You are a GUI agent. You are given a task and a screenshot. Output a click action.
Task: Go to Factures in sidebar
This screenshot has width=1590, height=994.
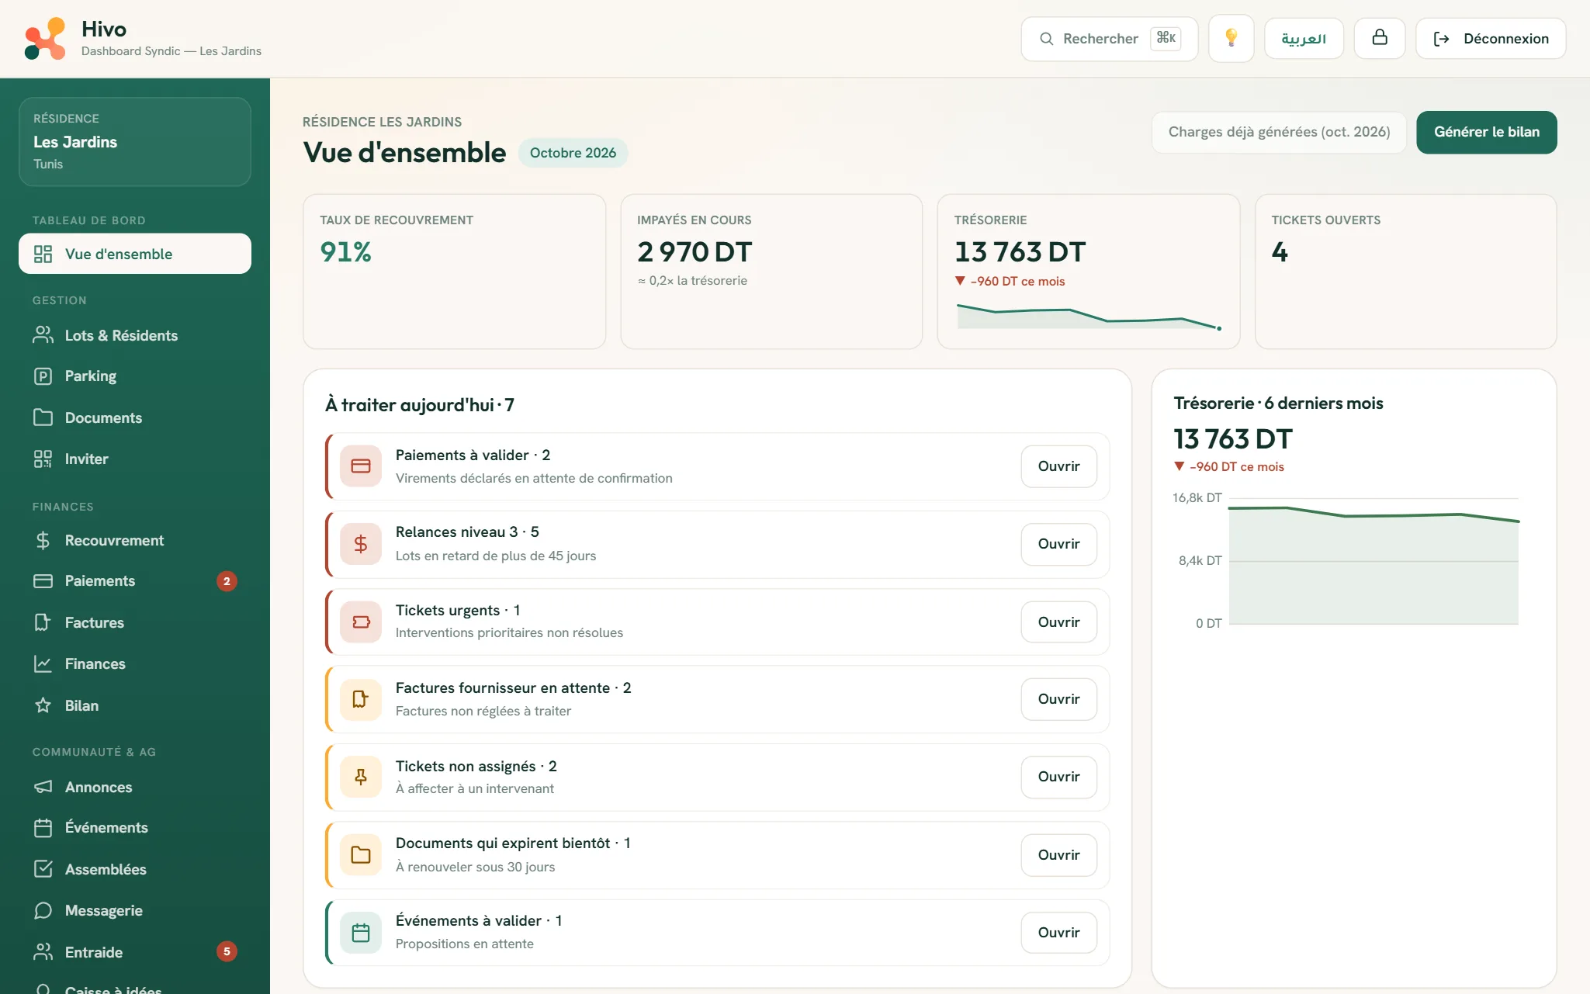tap(135, 622)
